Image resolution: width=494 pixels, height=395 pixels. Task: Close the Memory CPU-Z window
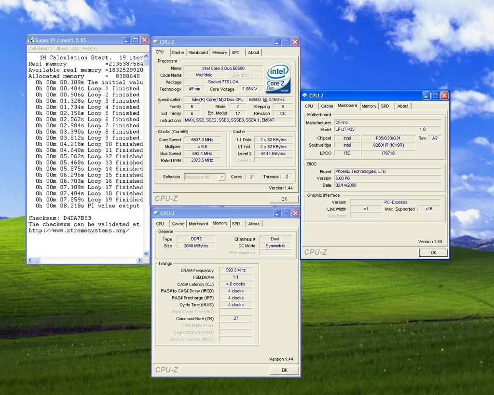click(295, 213)
